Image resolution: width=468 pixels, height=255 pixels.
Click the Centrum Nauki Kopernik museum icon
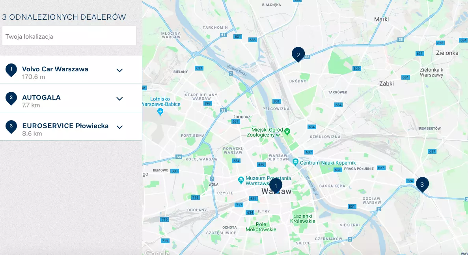pyautogui.click(x=295, y=162)
